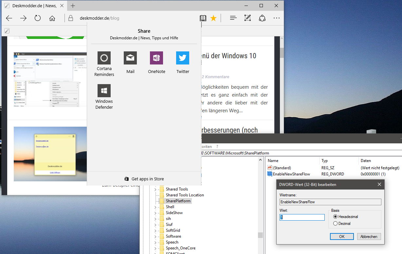Click the 0x00000001 (1) data cell
This screenshot has width=402, height=254.
(373, 174)
